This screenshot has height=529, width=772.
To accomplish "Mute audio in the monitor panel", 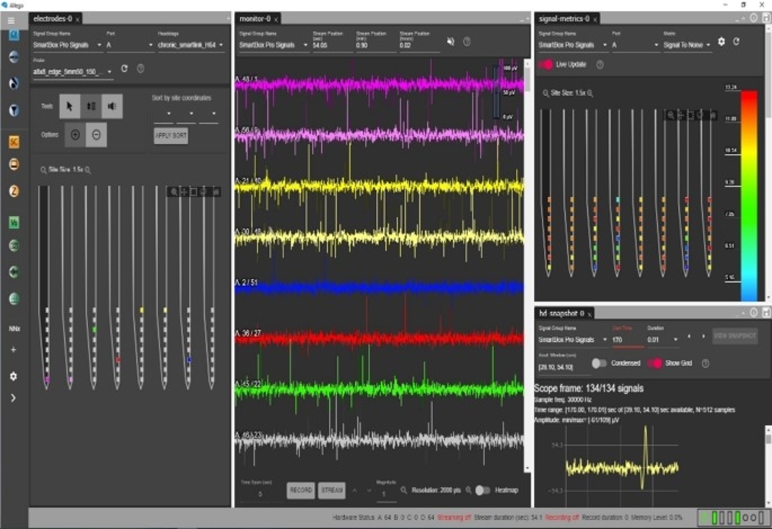I will tap(450, 41).
